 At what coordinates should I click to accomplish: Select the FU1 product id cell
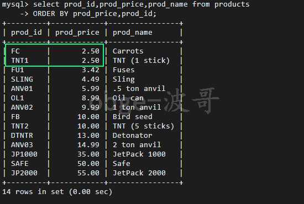pos(18,70)
